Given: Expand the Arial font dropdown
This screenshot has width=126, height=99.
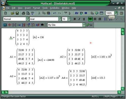Looking at the screenshot, I should [x=60, y=19].
